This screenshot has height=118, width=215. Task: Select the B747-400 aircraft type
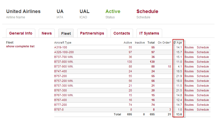point(61,71)
